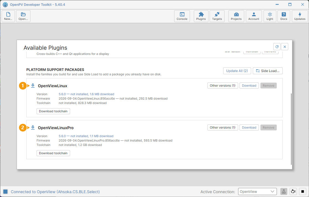Show other versions for OpenViewLinuxPro
The height and width of the screenshot is (197, 309).
(x=223, y=128)
